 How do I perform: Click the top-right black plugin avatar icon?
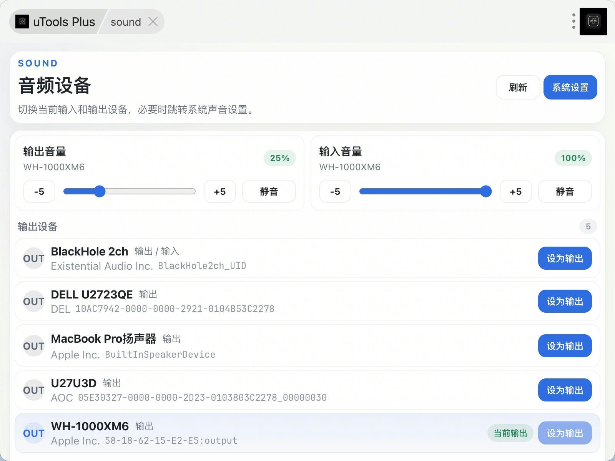tap(593, 21)
